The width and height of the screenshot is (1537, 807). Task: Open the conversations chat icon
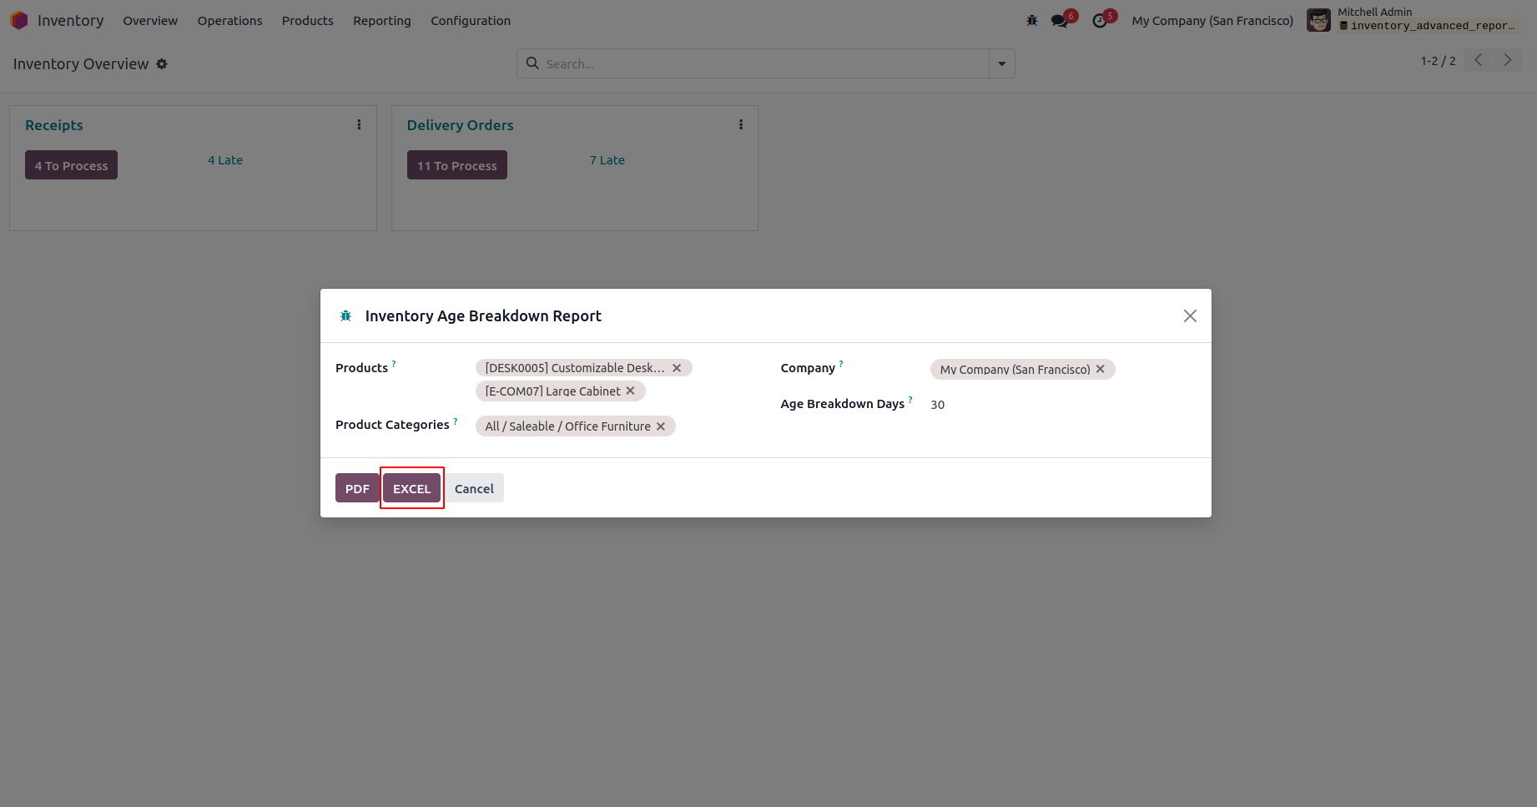coord(1060,21)
